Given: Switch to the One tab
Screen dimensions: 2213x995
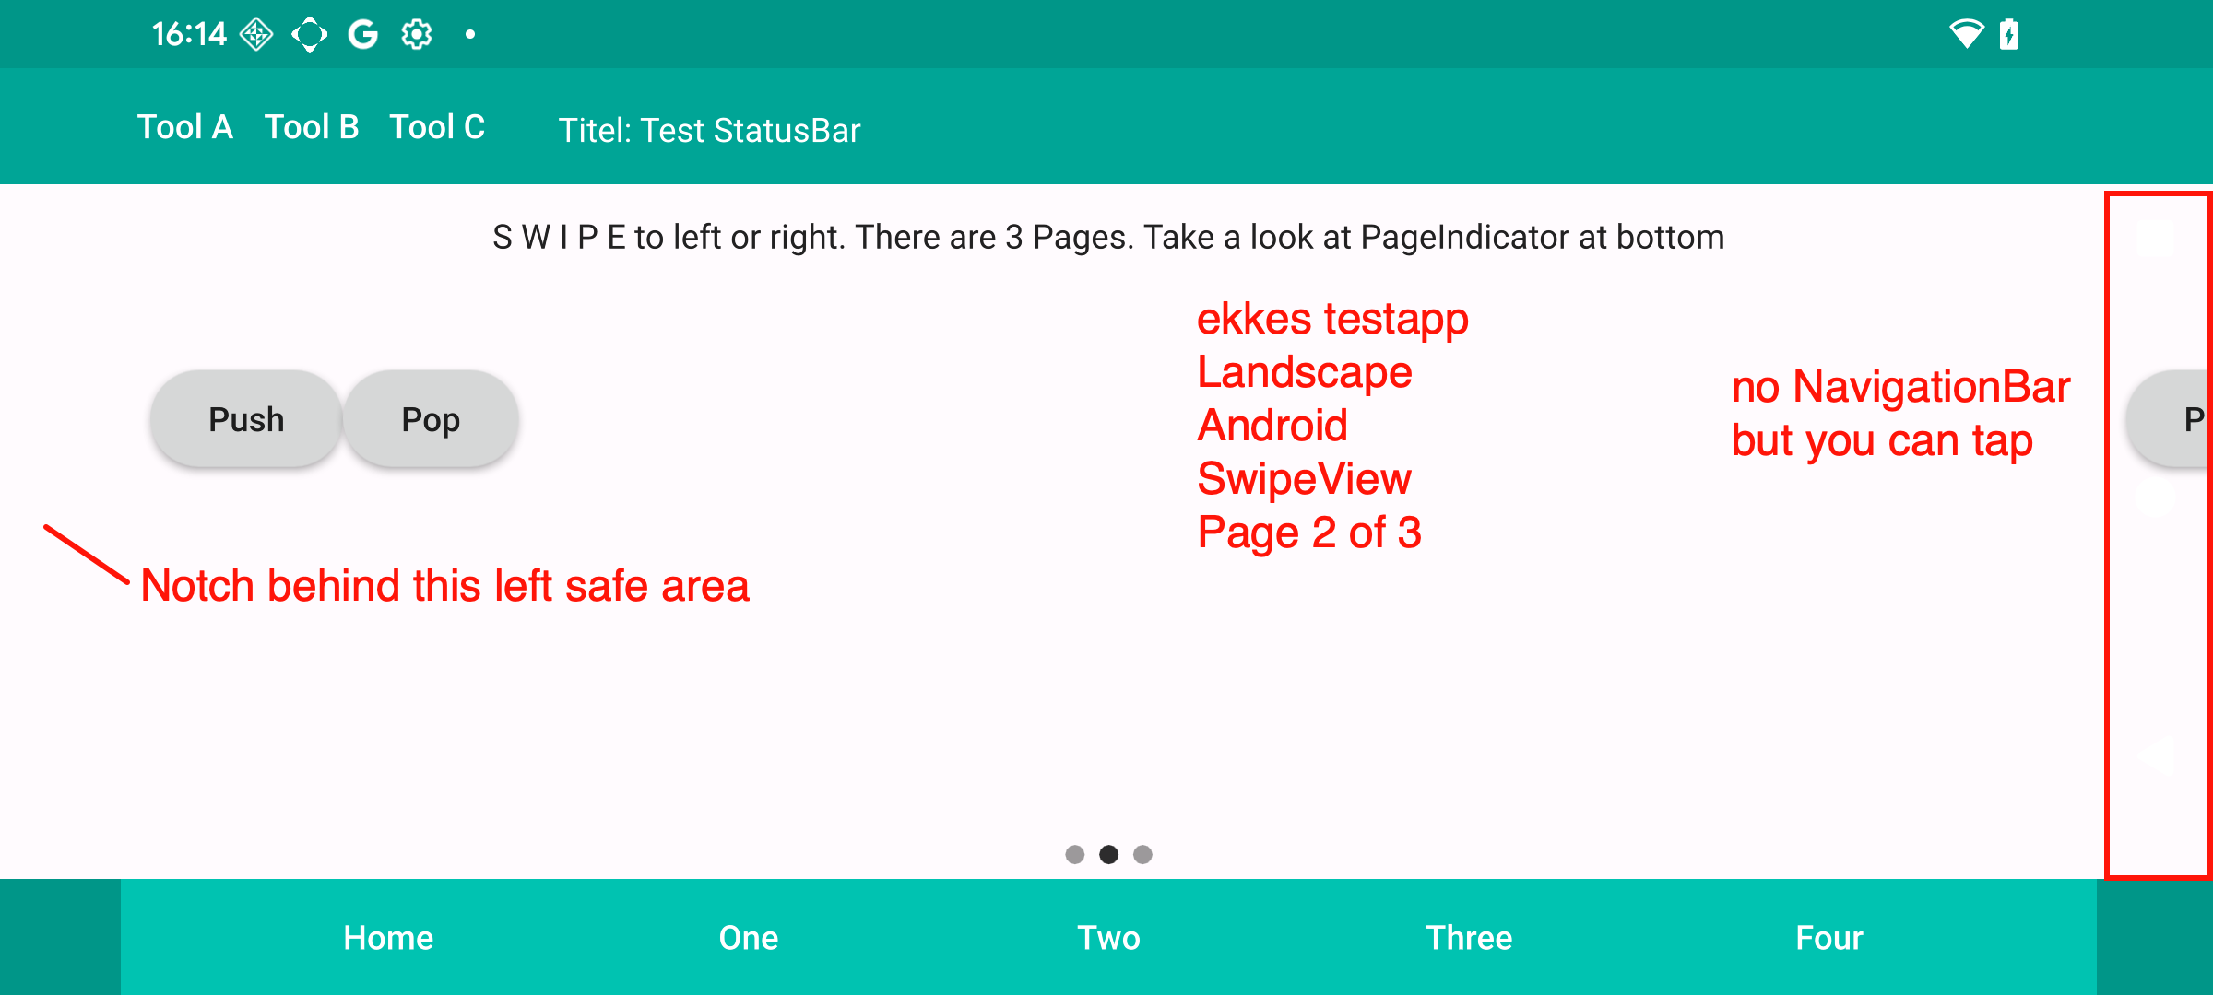Looking at the screenshot, I should click(749, 938).
